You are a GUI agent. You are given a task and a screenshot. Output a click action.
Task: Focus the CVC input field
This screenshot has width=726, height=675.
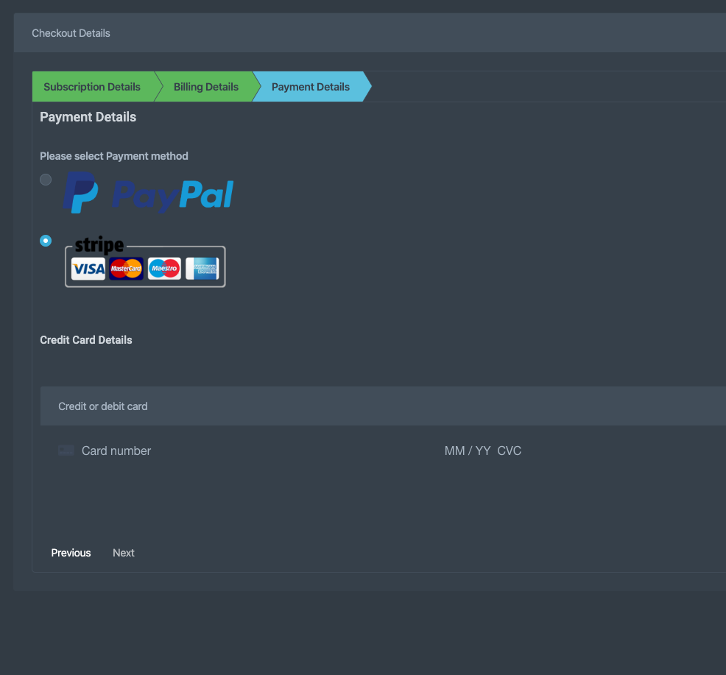(x=510, y=450)
